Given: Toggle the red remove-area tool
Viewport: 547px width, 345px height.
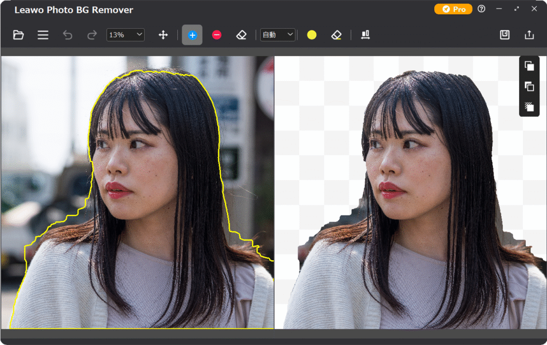Looking at the screenshot, I should [x=217, y=35].
